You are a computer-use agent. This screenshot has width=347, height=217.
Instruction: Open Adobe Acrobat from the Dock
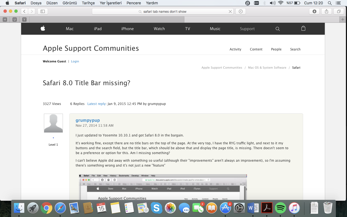[267, 208]
